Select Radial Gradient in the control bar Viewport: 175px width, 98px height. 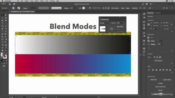pos(106,8)
